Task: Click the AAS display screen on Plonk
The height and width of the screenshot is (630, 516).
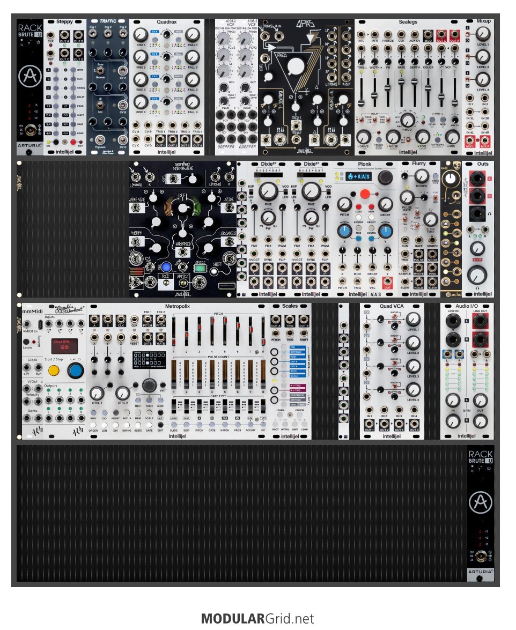Action: 360,177
